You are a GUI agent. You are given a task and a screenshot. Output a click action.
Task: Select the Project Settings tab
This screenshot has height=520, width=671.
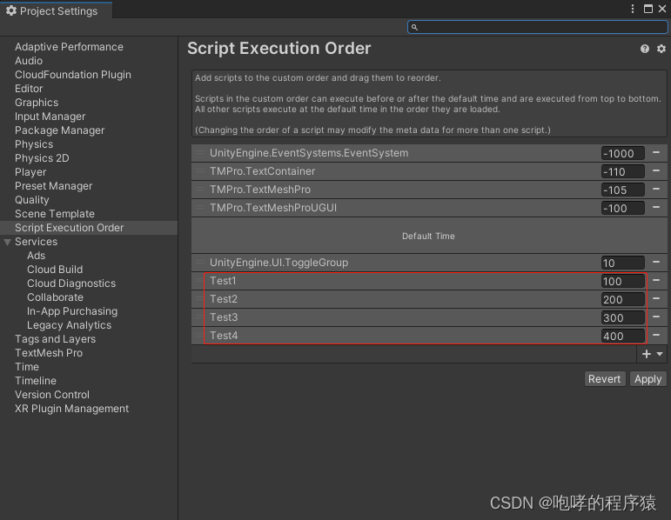tap(56, 10)
